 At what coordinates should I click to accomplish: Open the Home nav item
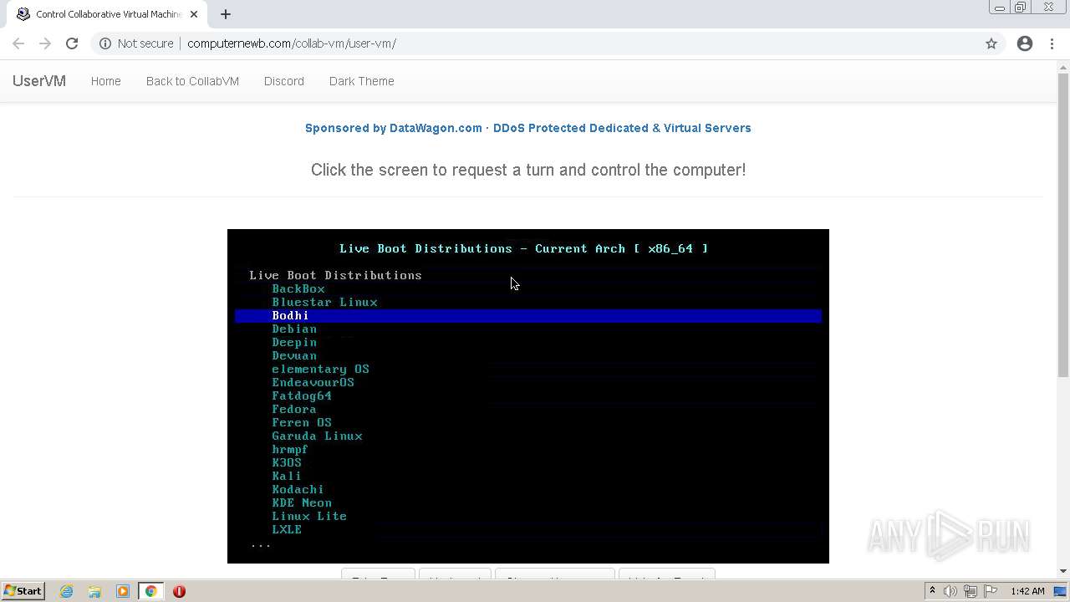point(106,81)
